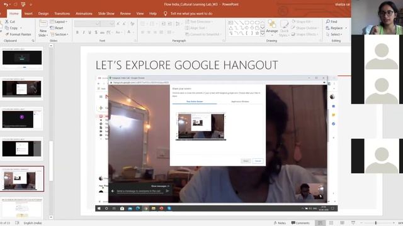Image resolution: width=403 pixels, height=226 pixels.
Task: Click the Reset slide button
Action: pos(57,28)
